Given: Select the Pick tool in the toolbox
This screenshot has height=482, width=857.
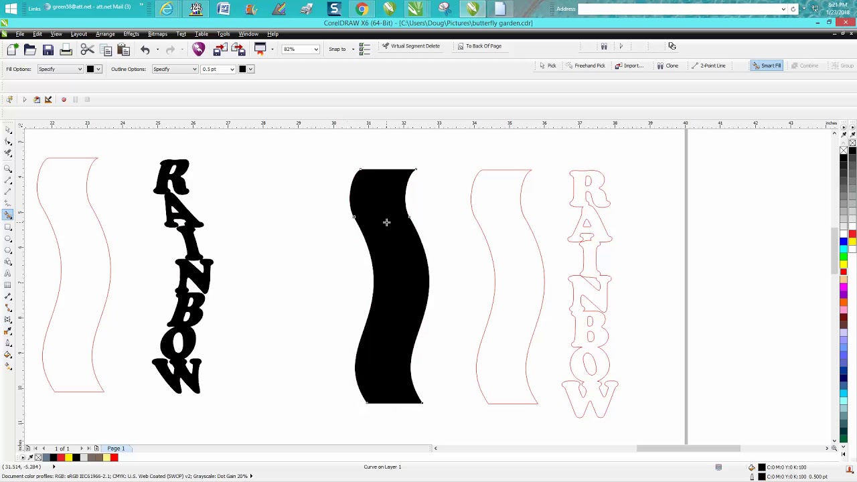Looking at the screenshot, I should (8, 129).
